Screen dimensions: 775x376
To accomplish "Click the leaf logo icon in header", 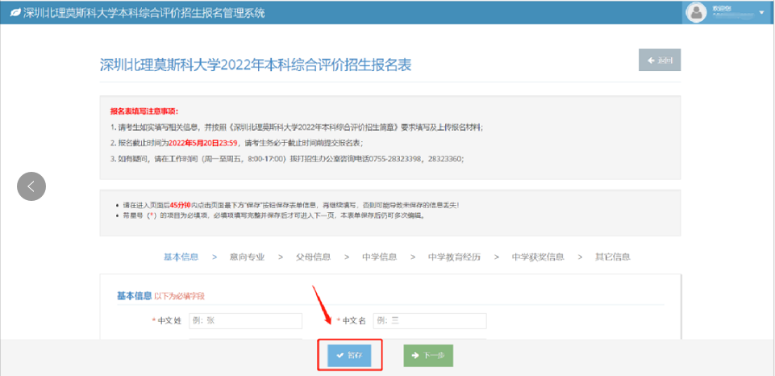I will (15, 13).
